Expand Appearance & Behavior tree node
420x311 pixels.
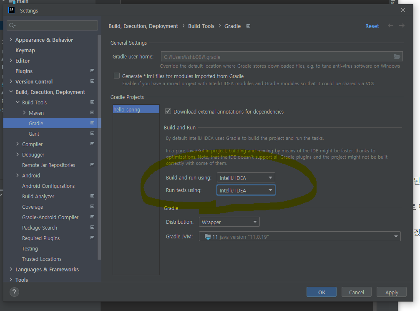11,40
